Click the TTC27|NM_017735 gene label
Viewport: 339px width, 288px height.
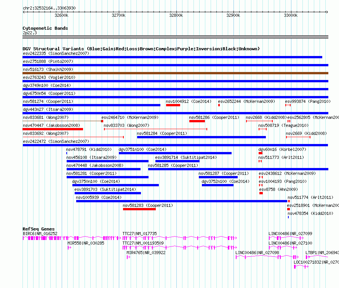[140, 234]
